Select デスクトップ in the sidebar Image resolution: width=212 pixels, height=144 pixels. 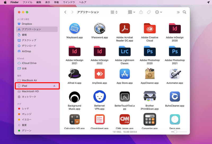(37, 40)
